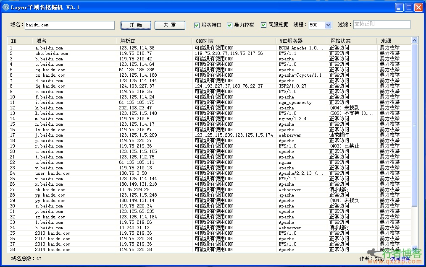Focus the 域名 domain input field

coord(70,25)
